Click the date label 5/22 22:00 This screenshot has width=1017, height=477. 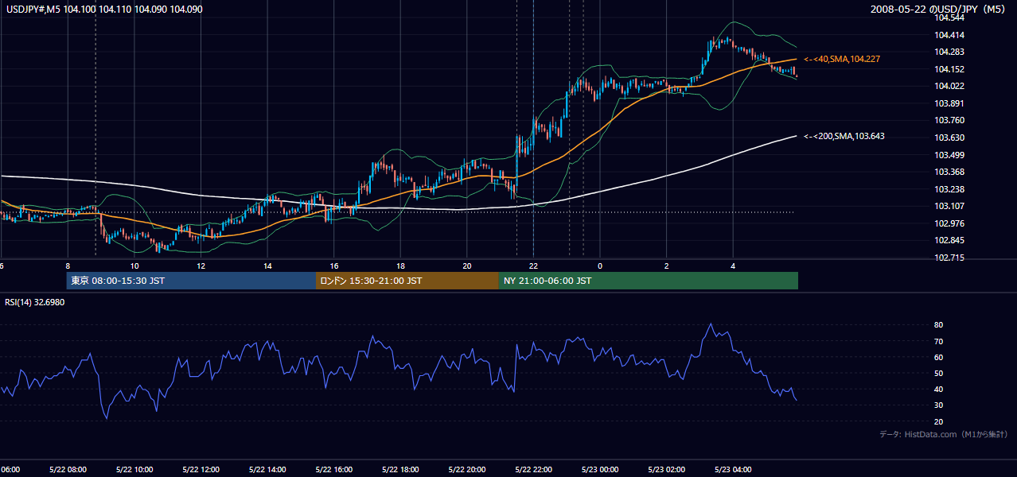[x=533, y=470]
